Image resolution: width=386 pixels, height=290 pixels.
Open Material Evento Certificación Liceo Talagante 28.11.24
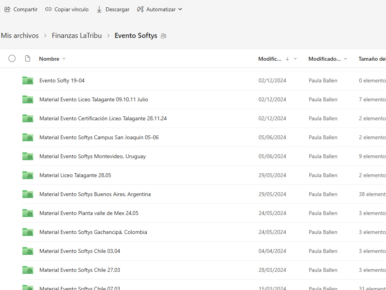[103, 118]
